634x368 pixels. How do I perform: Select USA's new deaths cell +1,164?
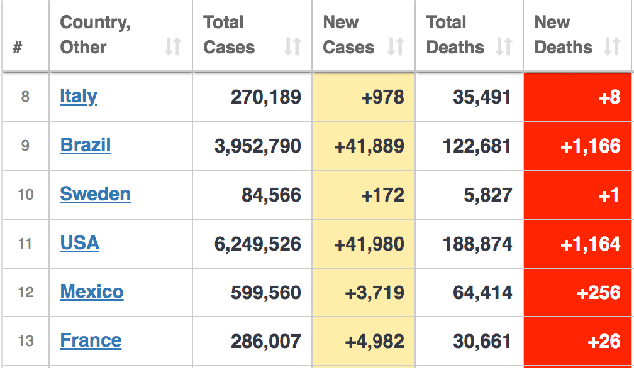(577, 244)
